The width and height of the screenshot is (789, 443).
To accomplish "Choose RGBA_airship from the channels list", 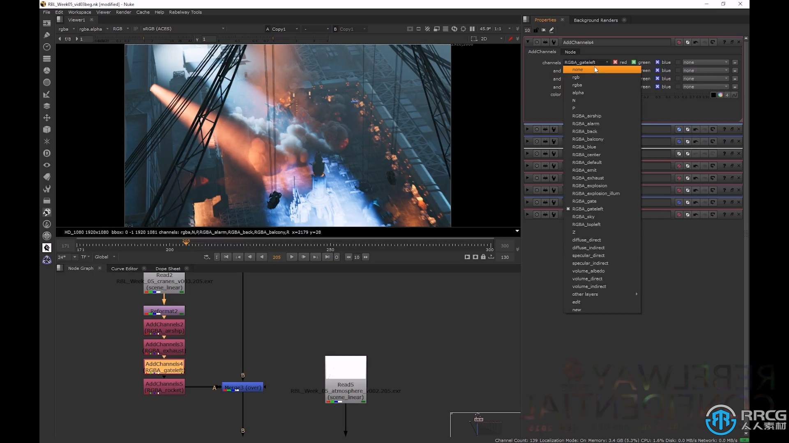I will 586,116.
